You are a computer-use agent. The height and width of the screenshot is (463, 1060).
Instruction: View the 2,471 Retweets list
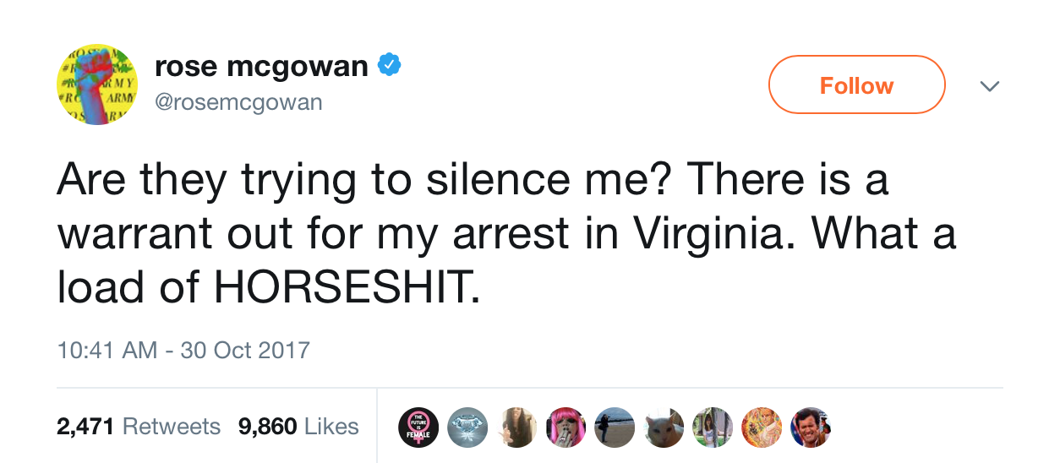[139, 427]
